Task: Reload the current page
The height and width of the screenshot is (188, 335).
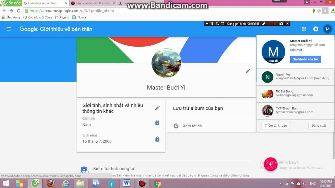Action: pos(19,11)
